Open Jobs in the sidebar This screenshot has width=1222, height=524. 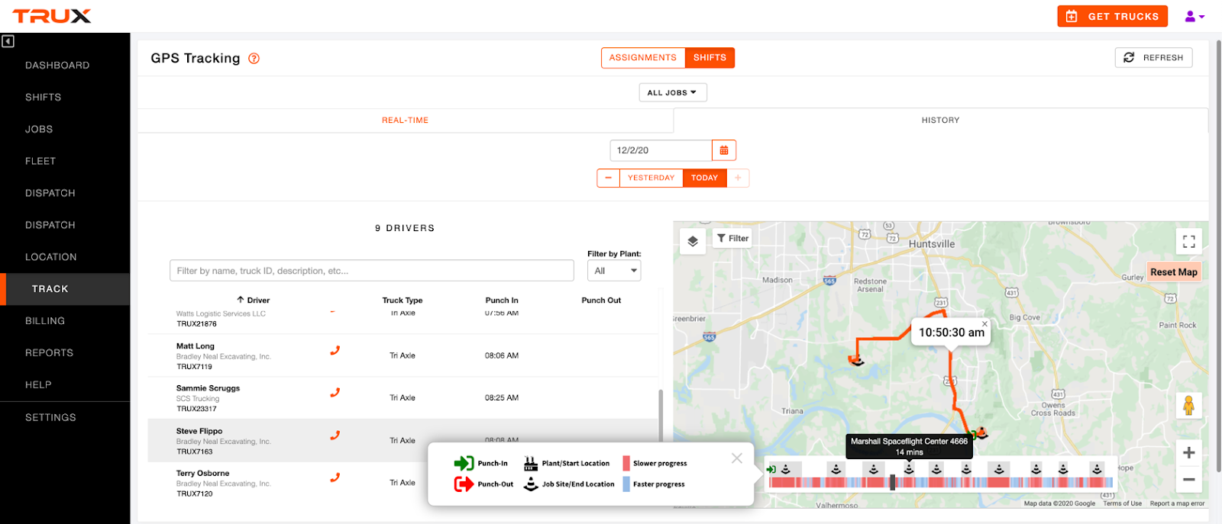pyautogui.click(x=39, y=130)
